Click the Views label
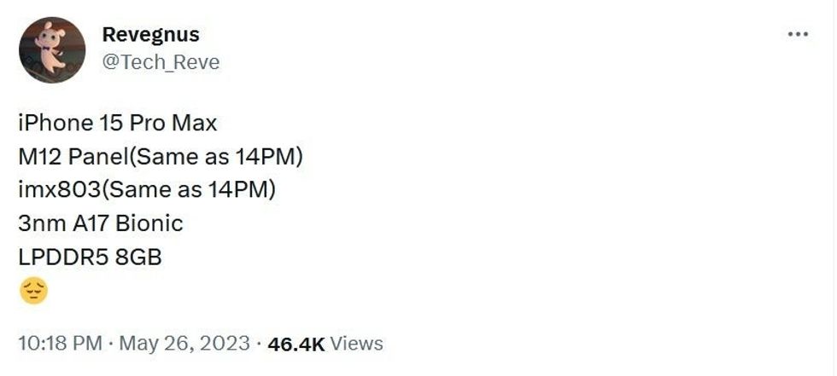The image size is (837, 376). pos(356,344)
